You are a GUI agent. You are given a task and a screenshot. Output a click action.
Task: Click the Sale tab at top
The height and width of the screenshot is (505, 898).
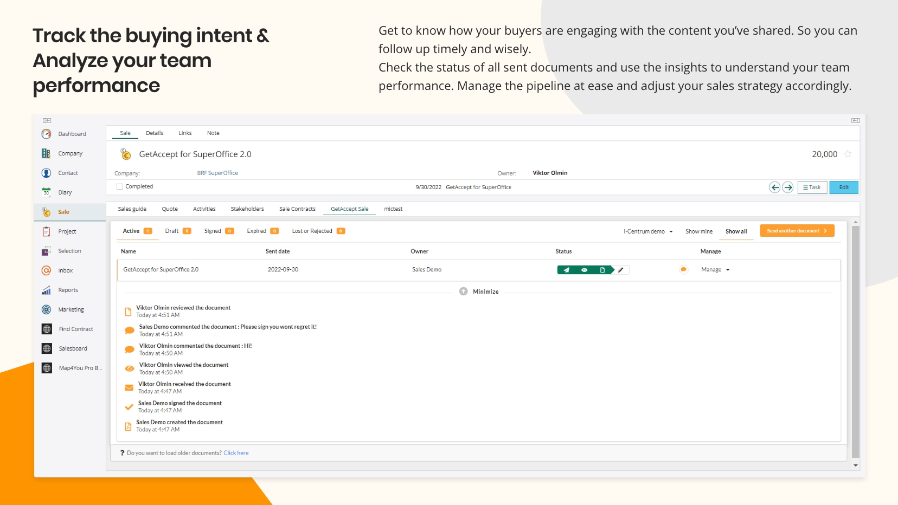tap(125, 133)
